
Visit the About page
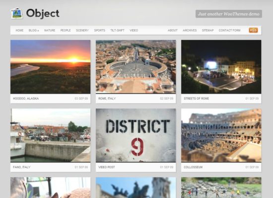(x=173, y=30)
